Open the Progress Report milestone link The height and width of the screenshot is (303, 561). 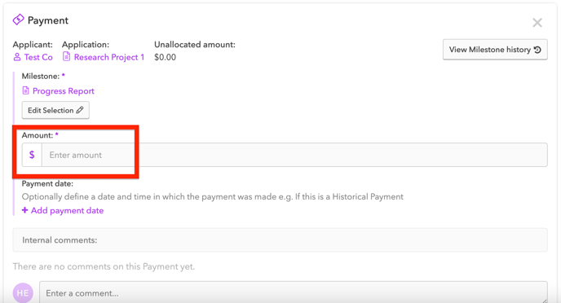click(x=64, y=91)
